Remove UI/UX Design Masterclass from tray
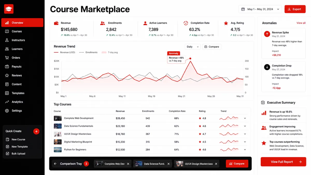Image resolution: width=311 pixels, height=175 pixels. point(216,164)
